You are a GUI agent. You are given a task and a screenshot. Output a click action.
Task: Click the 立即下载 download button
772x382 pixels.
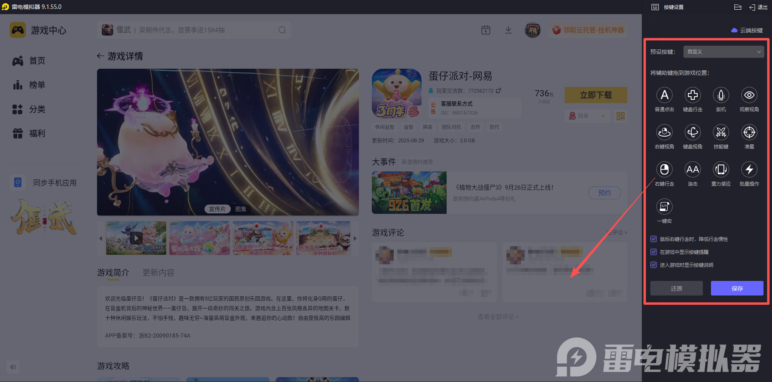pos(595,95)
